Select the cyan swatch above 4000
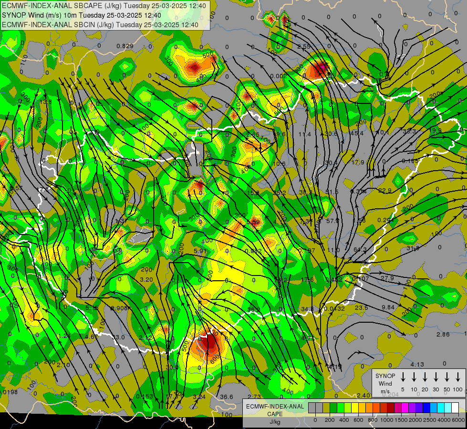This screenshot has height=429, width=467. click(440, 408)
